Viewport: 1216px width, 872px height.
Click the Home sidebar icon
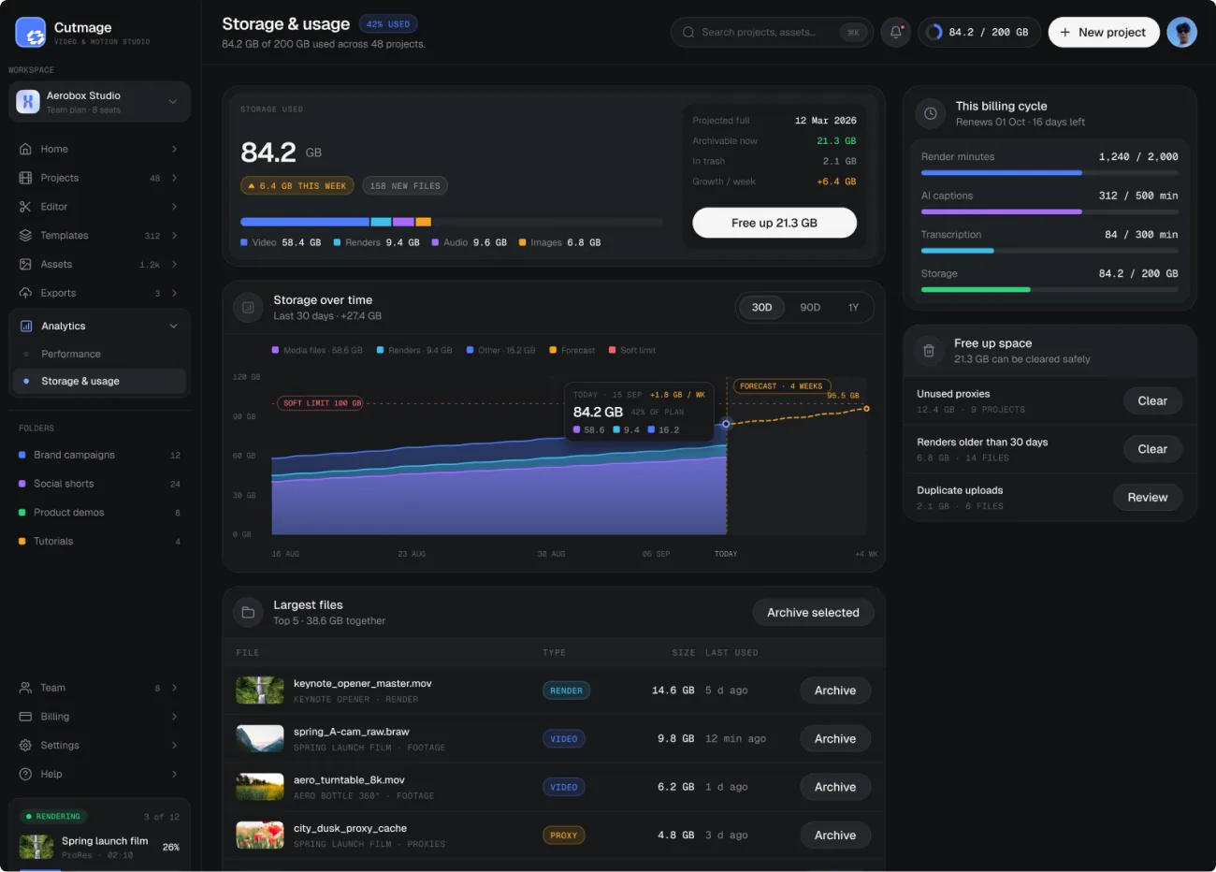(x=25, y=149)
